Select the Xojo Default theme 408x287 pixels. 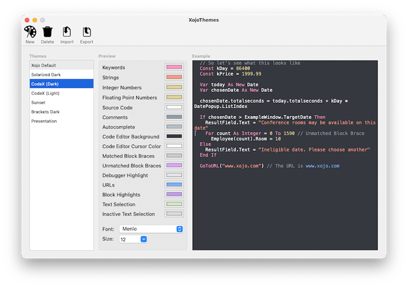(x=61, y=65)
